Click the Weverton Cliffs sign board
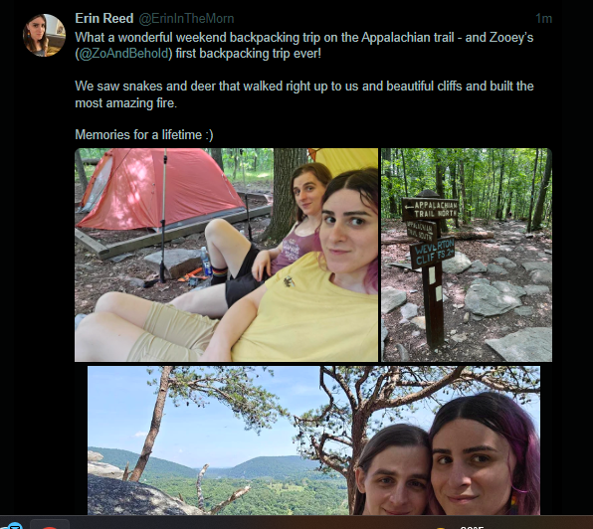This screenshot has width=593, height=529. coord(433,253)
